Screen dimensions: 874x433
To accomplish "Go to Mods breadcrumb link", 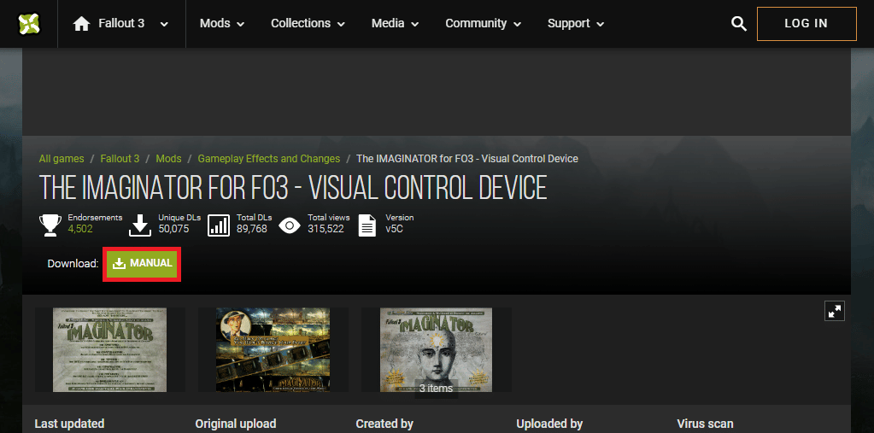I will pos(168,159).
